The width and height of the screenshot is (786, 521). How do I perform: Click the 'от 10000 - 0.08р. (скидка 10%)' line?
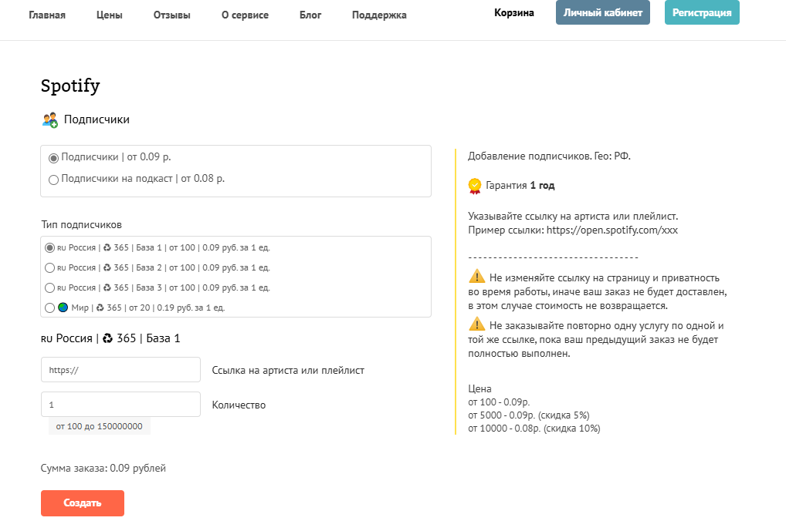[x=534, y=429]
